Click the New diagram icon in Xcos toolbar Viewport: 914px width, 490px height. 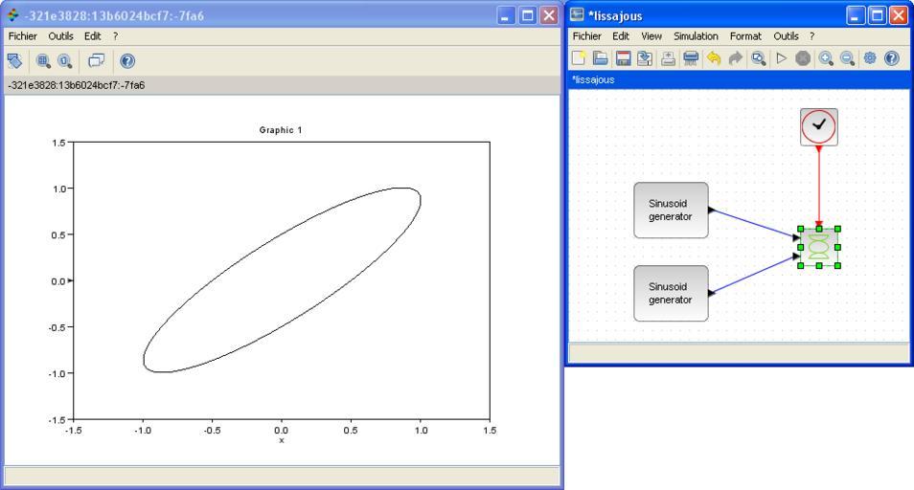[x=579, y=59]
